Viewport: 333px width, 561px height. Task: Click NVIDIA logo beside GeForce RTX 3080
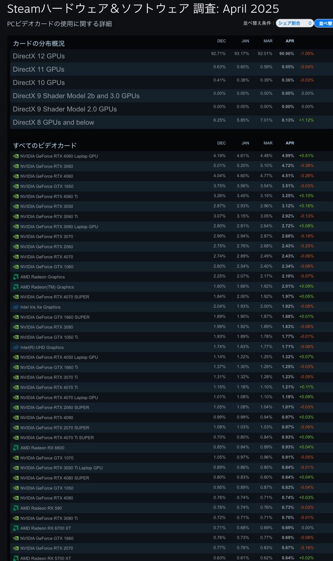pos(16,327)
